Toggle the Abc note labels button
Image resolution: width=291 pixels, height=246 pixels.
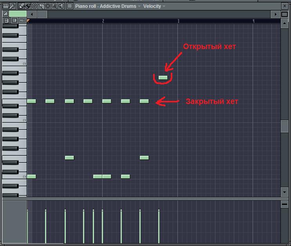[x=22, y=20]
